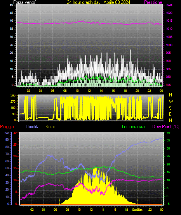The image size is (181, 215).
Task: Click the '90' humidity axis value
Action: 7,139
